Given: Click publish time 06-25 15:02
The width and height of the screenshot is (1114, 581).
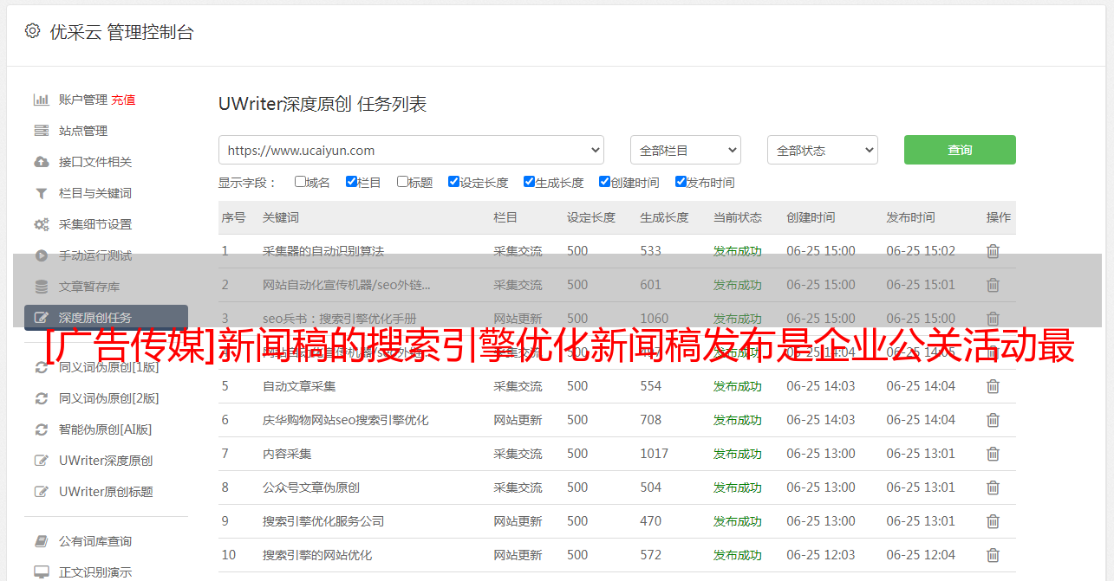Looking at the screenshot, I should [x=921, y=251].
